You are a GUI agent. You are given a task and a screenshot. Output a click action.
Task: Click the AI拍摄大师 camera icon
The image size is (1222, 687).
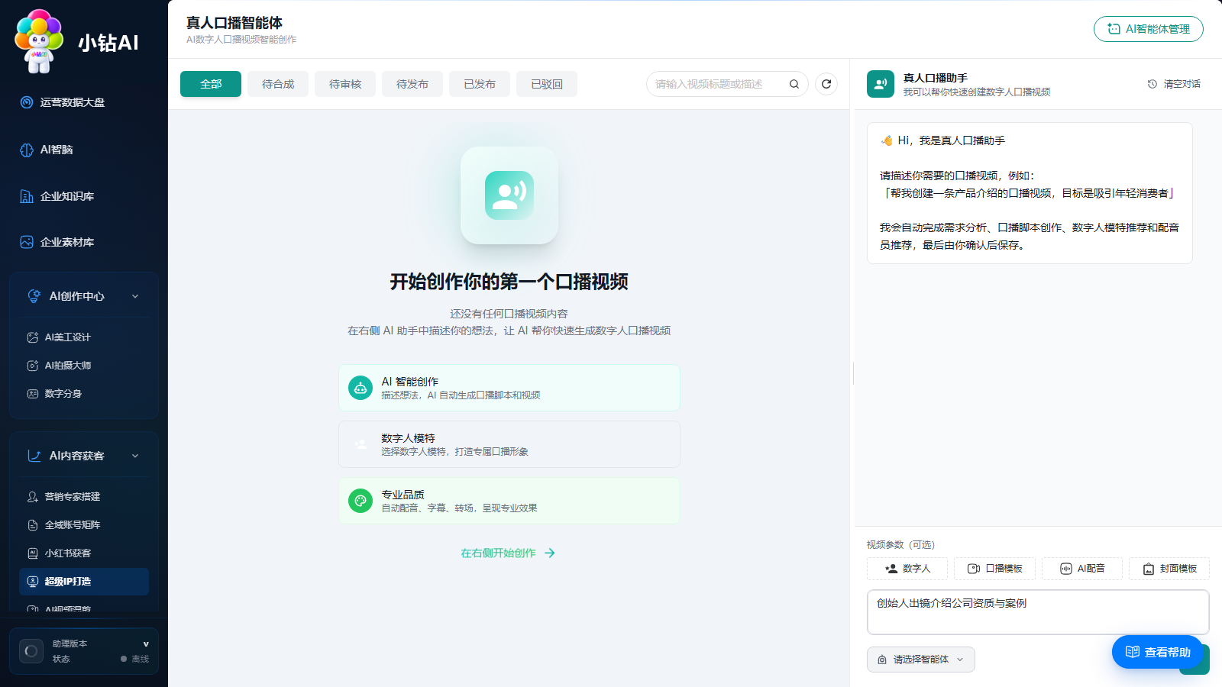pos(33,366)
